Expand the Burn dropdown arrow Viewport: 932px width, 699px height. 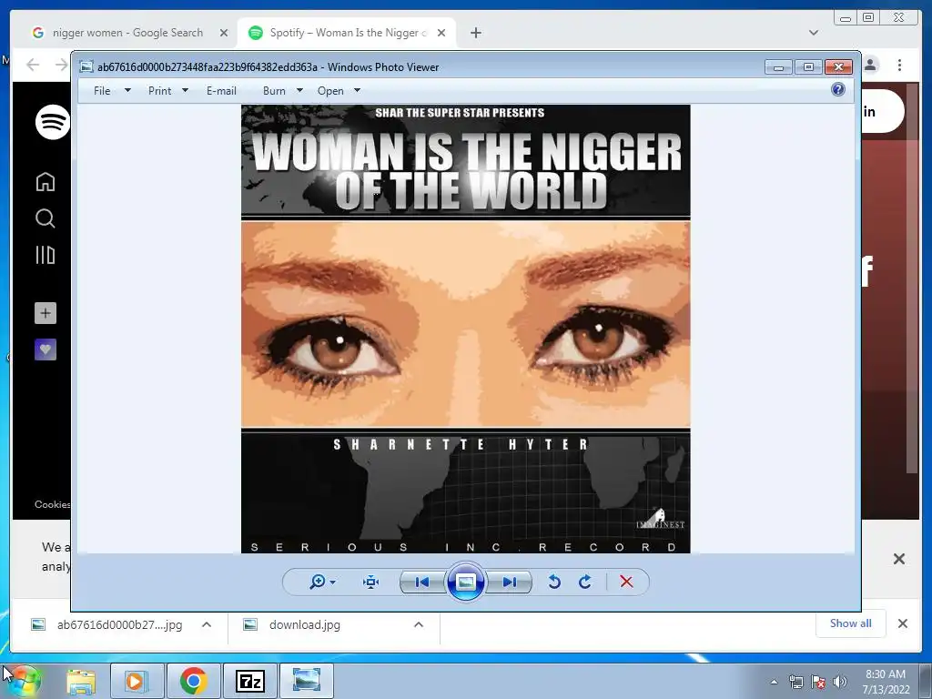(299, 90)
